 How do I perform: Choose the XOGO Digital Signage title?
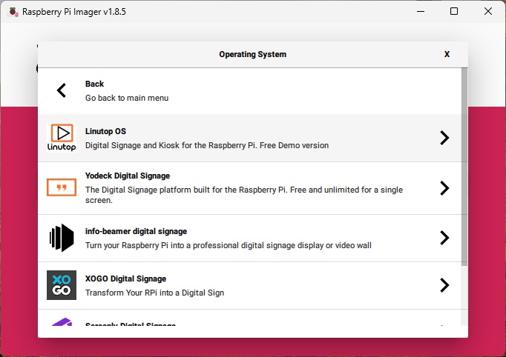(126, 279)
